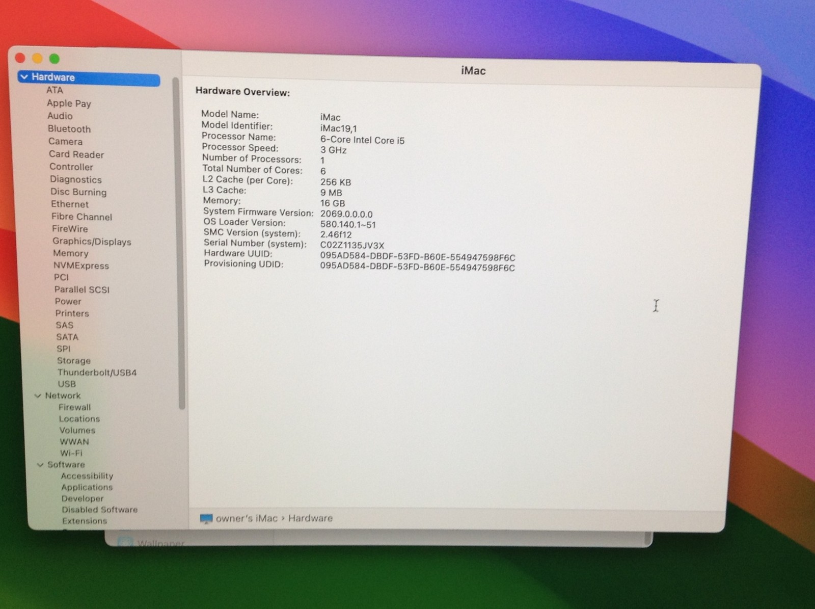Collapse the Network section chevron
This screenshot has width=815, height=609.
(38, 395)
